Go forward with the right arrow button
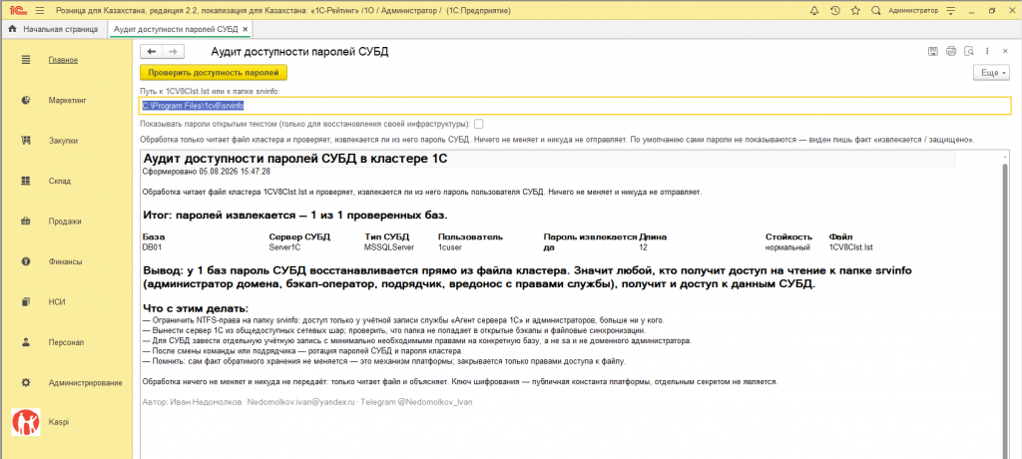This screenshot has width=1022, height=459. click(174, 52)
